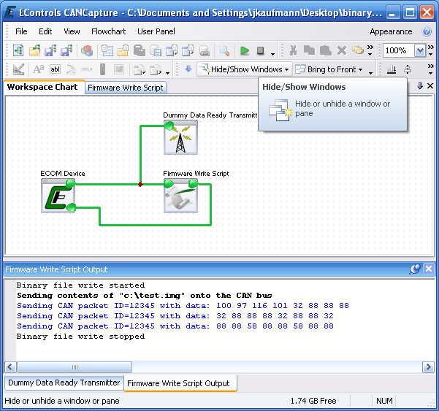Open the Appearance menu

pyautogui.click(x=391, y=31)
